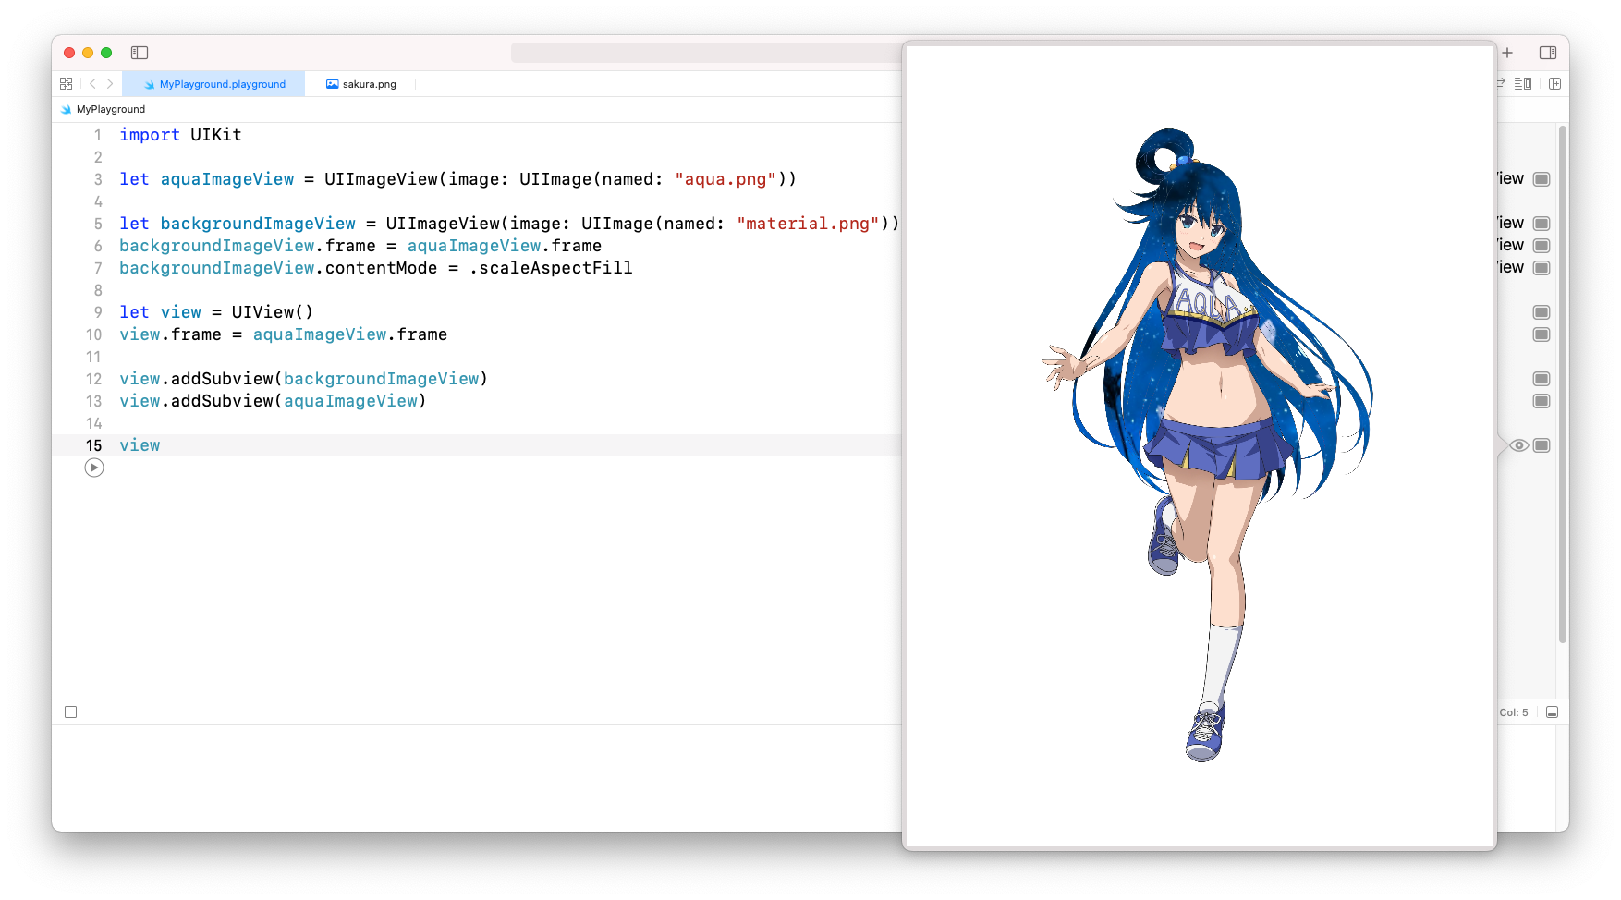Click the MyPlayground breadcrumb in jump bar
Image resolution: width=1621 pixels, height=900 pixels.
pyautogui.click(x=104, y=109)
